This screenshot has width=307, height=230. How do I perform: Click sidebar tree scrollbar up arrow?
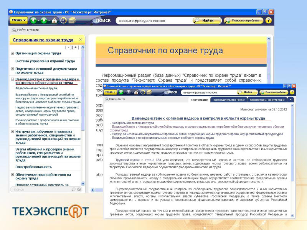click(83, 47)
